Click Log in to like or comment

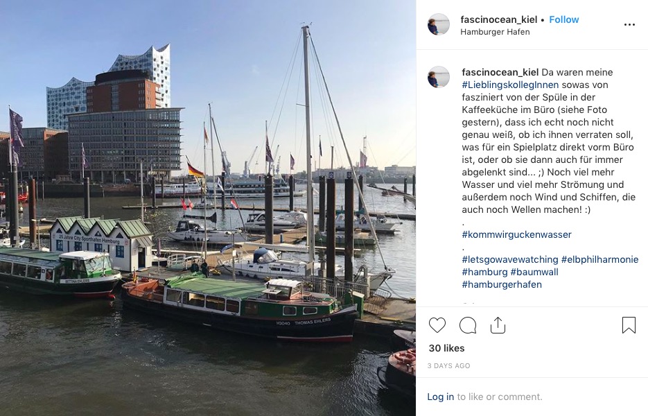pyautogui.click(x=440, y=397)
